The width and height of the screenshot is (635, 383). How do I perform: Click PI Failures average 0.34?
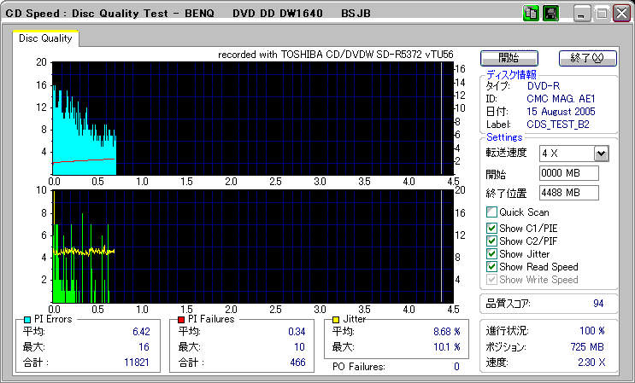pyautogui.click(x=297, y=332)
